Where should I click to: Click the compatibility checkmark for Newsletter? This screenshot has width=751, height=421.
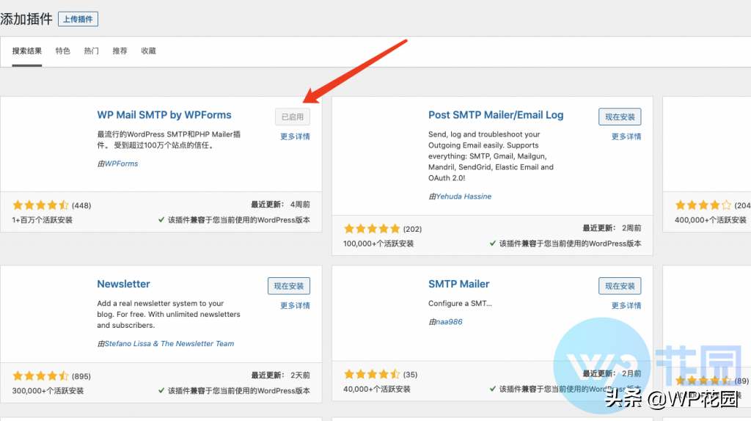tap(161, 390)
